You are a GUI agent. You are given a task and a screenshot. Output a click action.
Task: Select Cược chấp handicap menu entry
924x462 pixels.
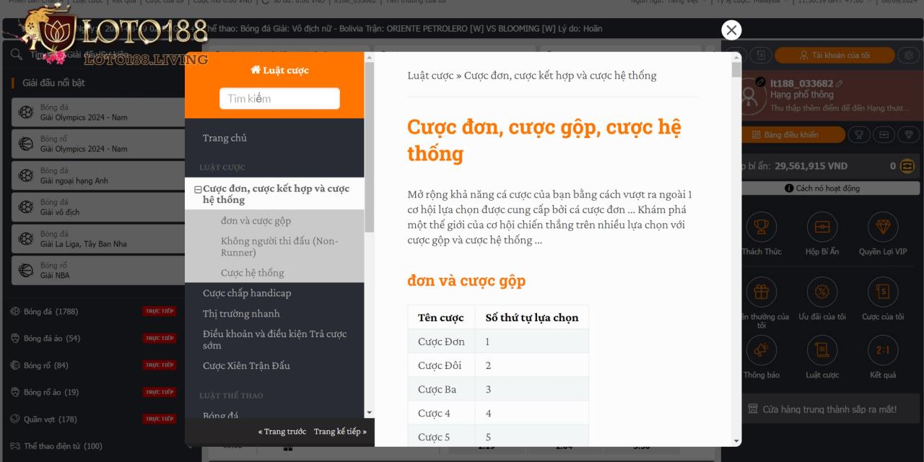(247, 293)
